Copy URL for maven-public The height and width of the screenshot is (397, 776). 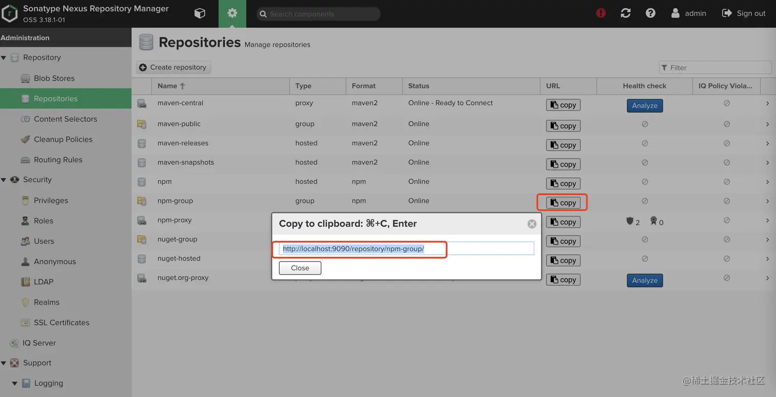click(563, 126)
